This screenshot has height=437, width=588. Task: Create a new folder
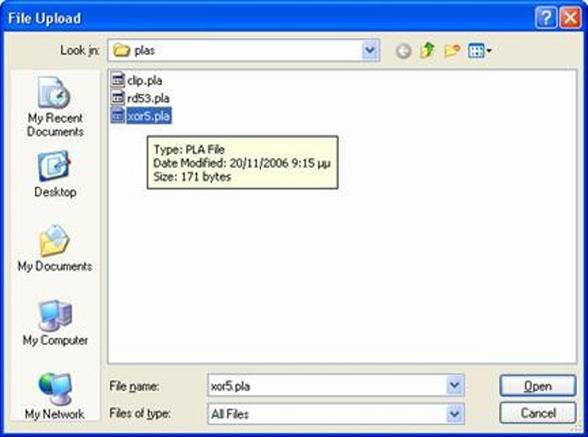pyautogui.click(x=452, y=50)
